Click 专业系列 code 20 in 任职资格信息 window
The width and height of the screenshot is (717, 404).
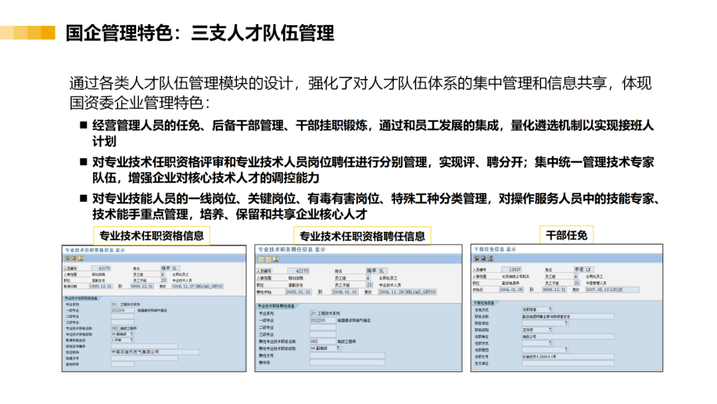[114, 304]
